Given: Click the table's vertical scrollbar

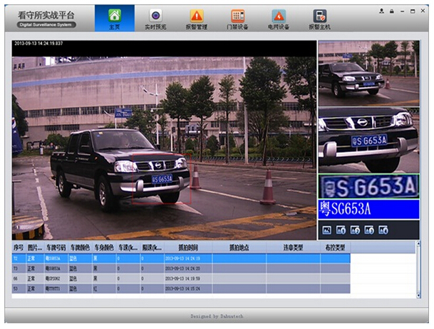Looking at the screenshot, I should pos(418,271).
